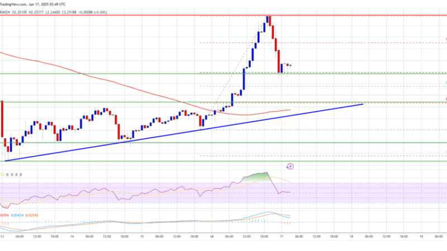The width and height of the screenshot is (447, 251).
Task: Select the RSI legend value 13
Action: 2,175
